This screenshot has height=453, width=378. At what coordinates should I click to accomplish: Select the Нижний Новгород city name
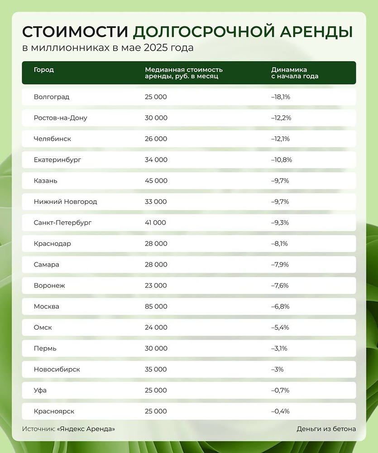click(x=65, y=202)
